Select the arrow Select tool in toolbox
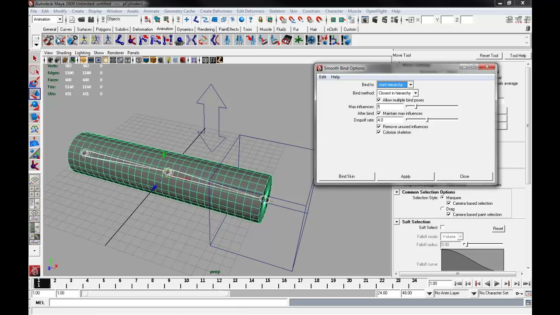The image size is (560, 315). [35, 58]
